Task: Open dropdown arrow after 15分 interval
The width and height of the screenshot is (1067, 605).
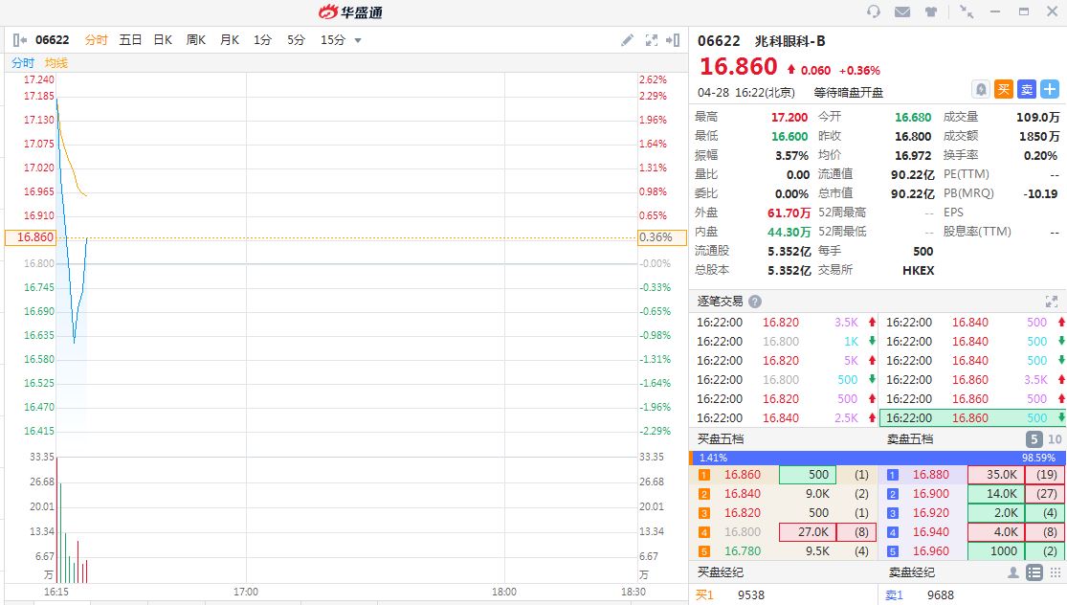Action: (x=358, y=40)
